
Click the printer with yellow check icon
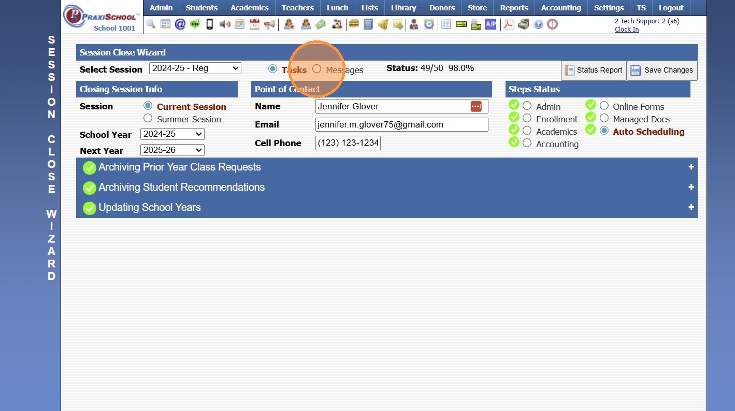pos(476,24)
